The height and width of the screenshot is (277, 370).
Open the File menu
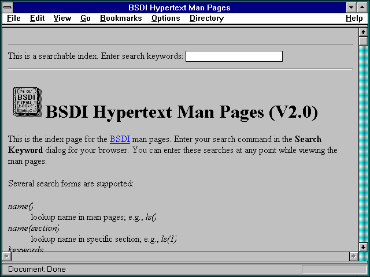14,18
